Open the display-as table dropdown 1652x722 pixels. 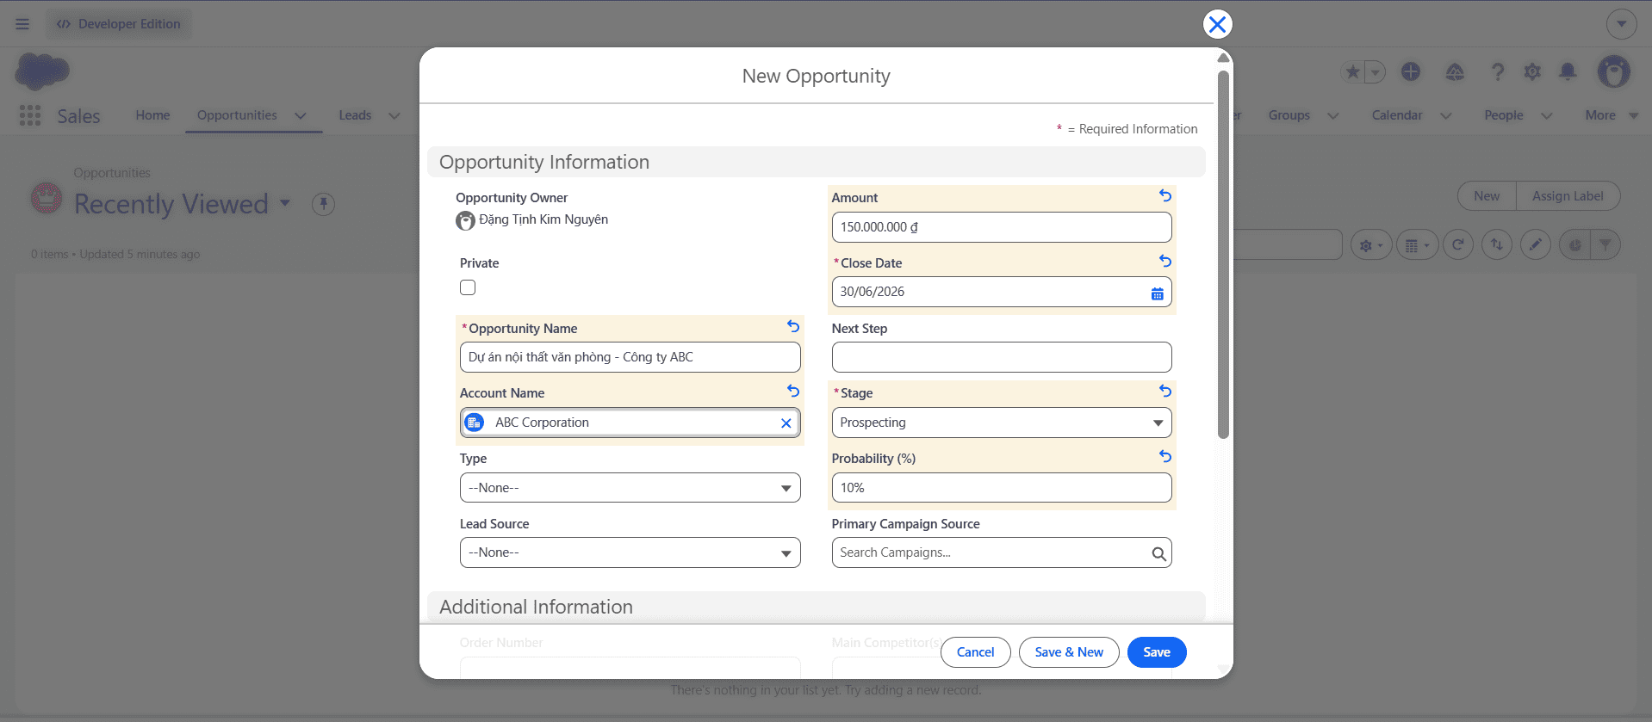1417,245
